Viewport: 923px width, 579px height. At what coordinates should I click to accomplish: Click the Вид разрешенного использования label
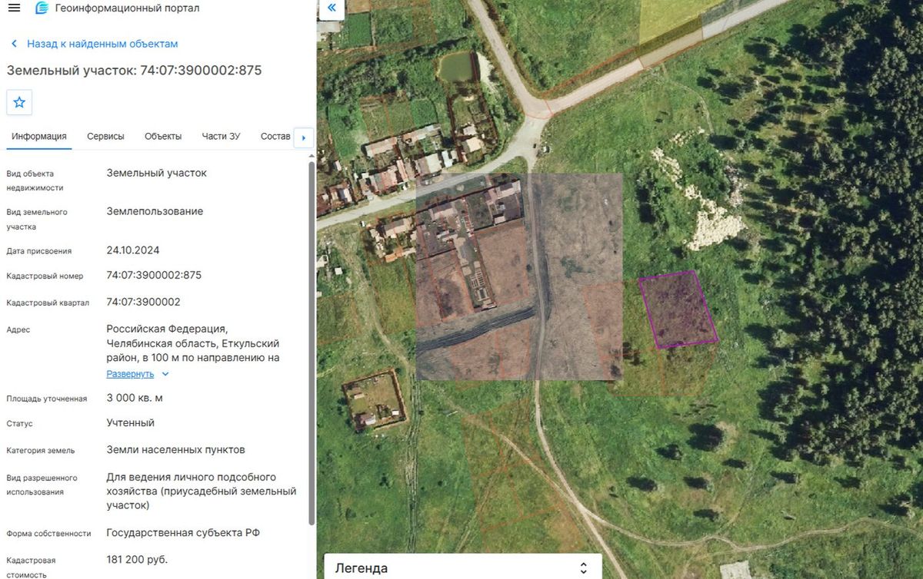[x=42, y=485]
